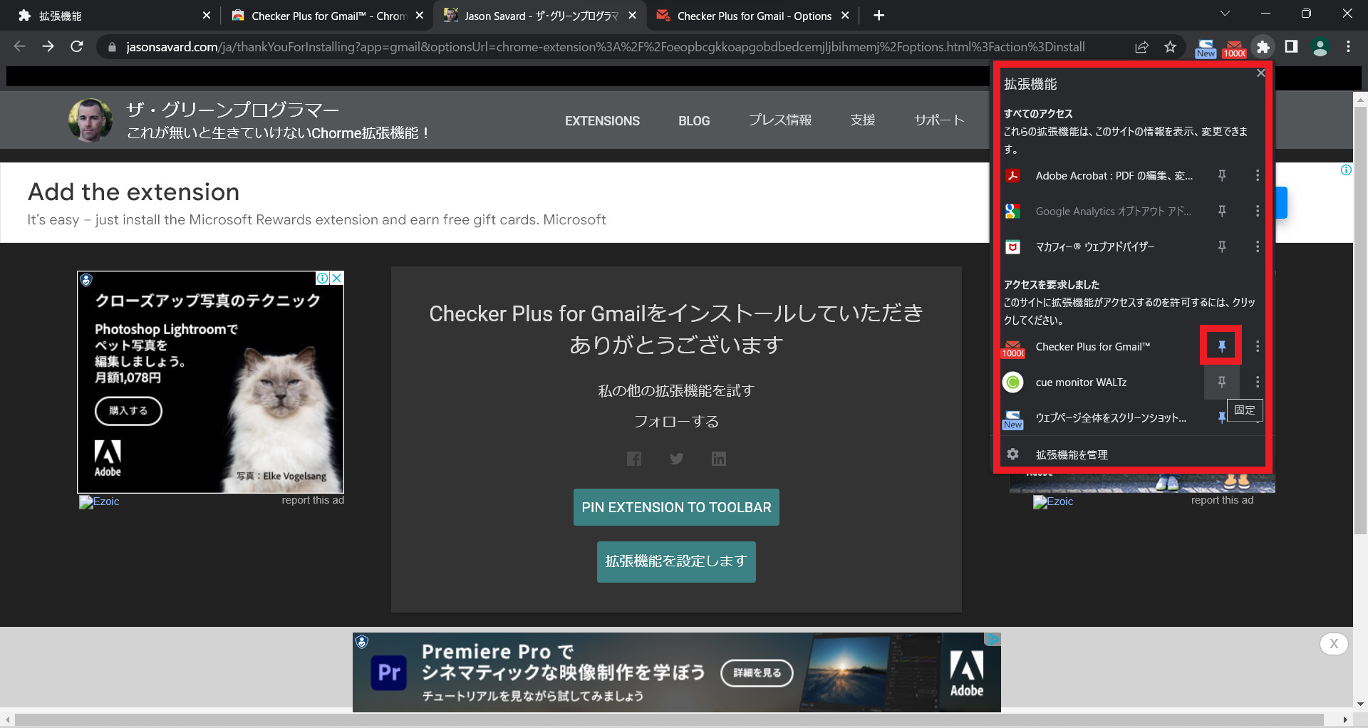The height and width of the screenshot is (728, 1368).
Task: Click 拡張機能を設定します button
Action: (x=676, y=562)
